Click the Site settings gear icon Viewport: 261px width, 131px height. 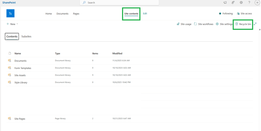[217, 24]
